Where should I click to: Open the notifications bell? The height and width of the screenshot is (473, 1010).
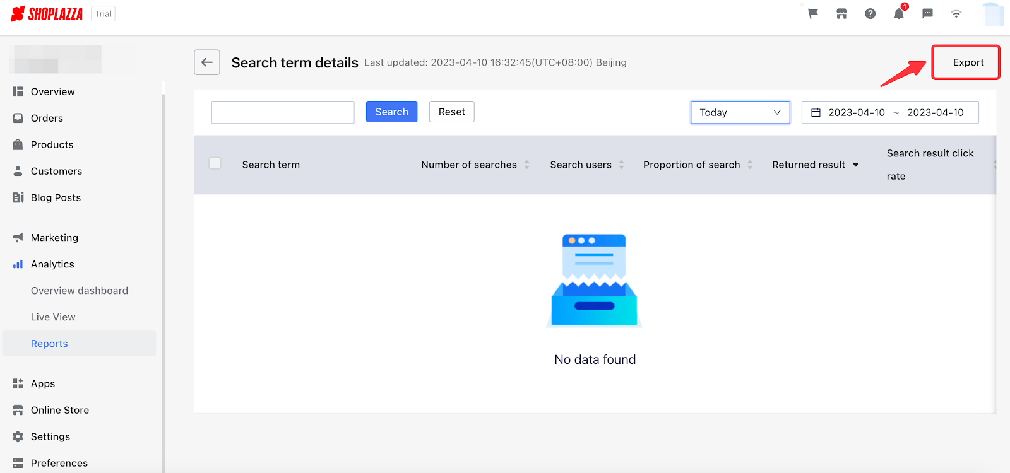click(899, 14)
